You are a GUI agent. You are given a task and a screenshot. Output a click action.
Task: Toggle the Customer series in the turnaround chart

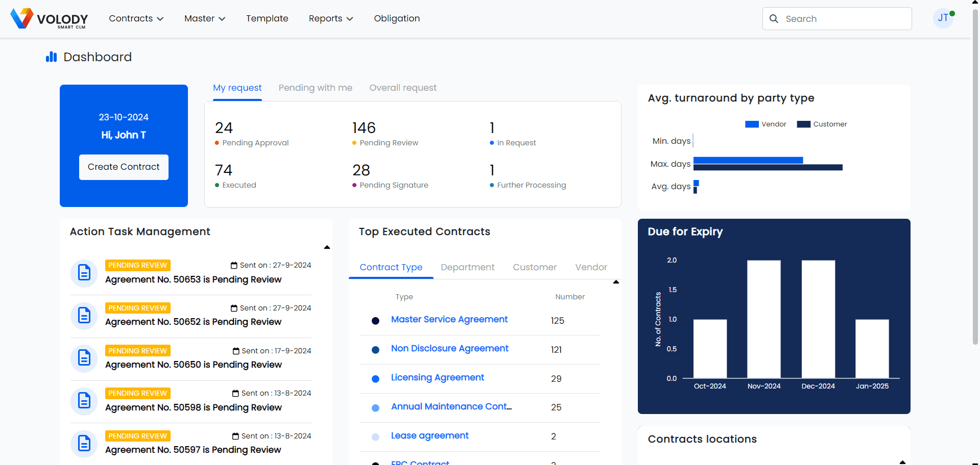pos(822,124)
